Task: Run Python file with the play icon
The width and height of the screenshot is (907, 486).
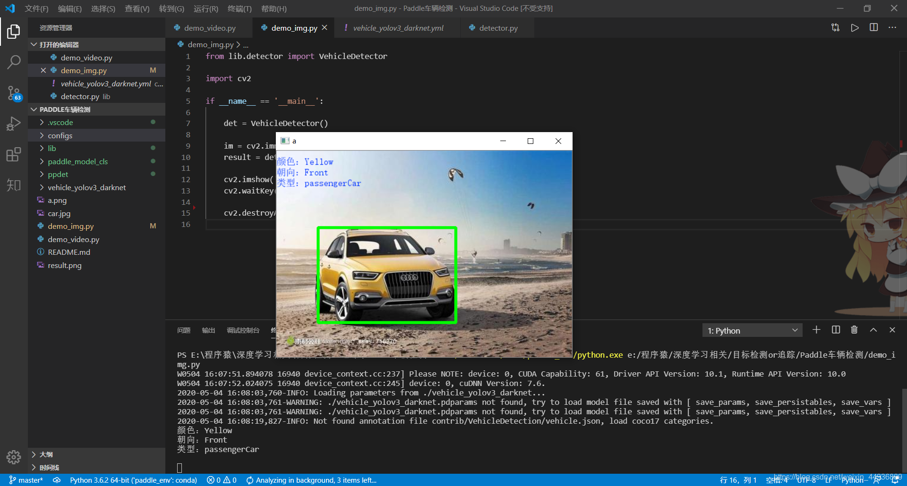Action: tap(855, 28)
